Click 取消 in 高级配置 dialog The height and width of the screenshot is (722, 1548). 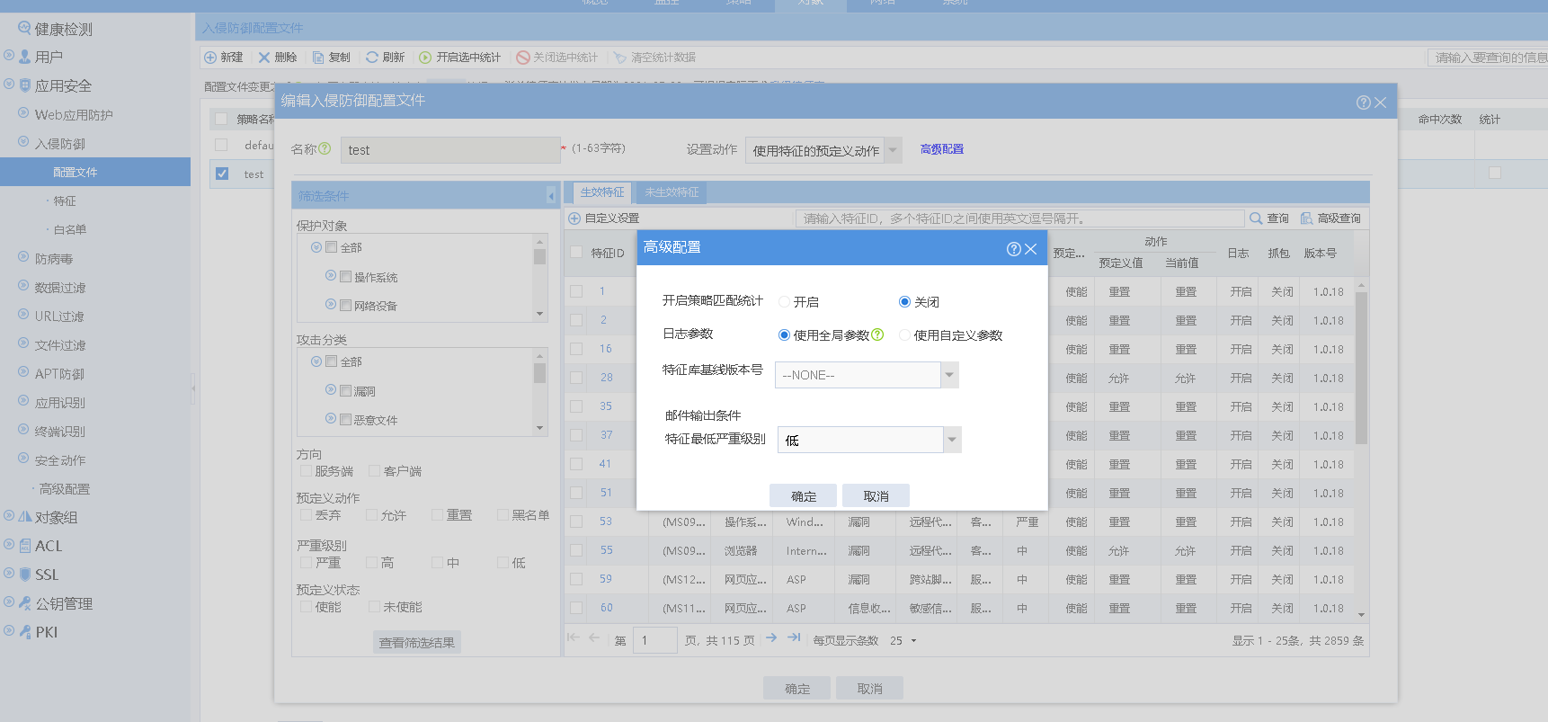click(876, 496)
